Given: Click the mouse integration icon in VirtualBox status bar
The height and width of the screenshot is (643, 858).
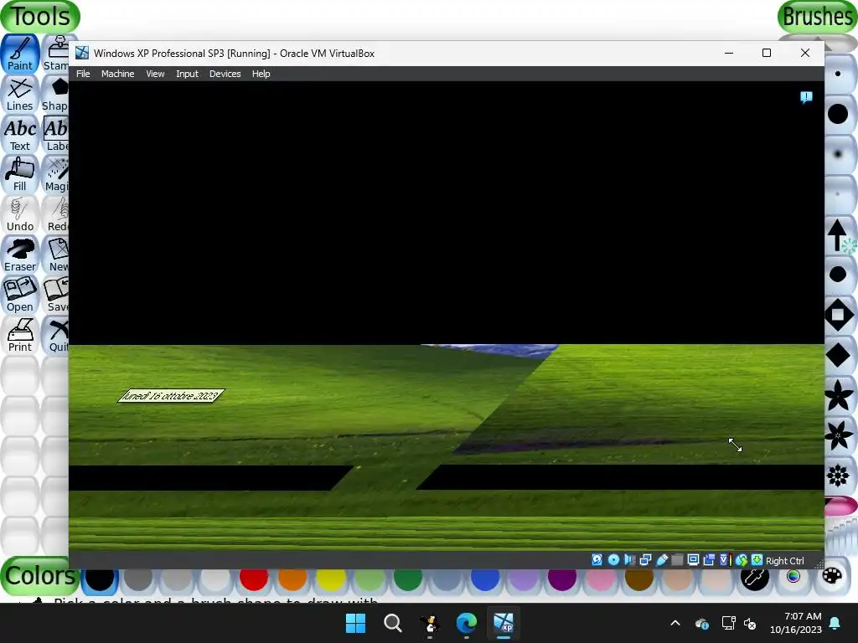Looking at the screenshot, I should (x=742, y=560).
